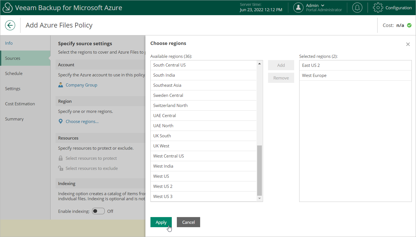
Task: Click the Remove region button
Action: [x=281, y=78]
